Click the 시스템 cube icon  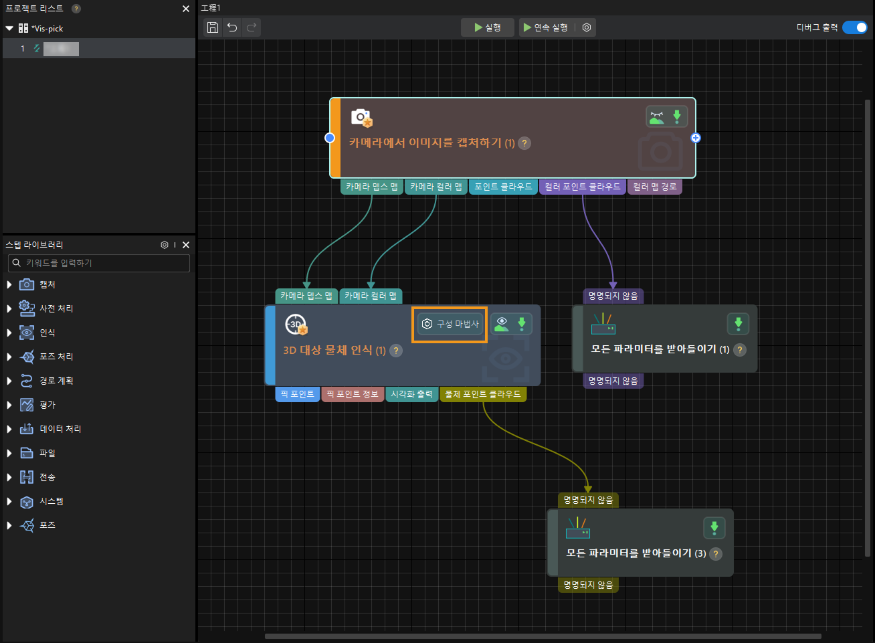click(27, 501)
